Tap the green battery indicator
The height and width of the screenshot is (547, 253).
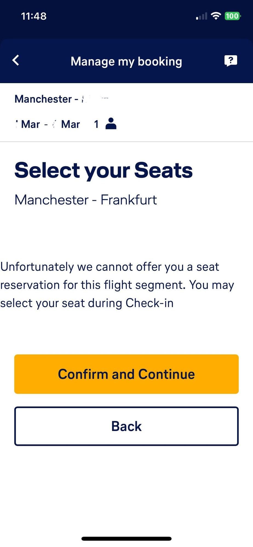(232, 16)
